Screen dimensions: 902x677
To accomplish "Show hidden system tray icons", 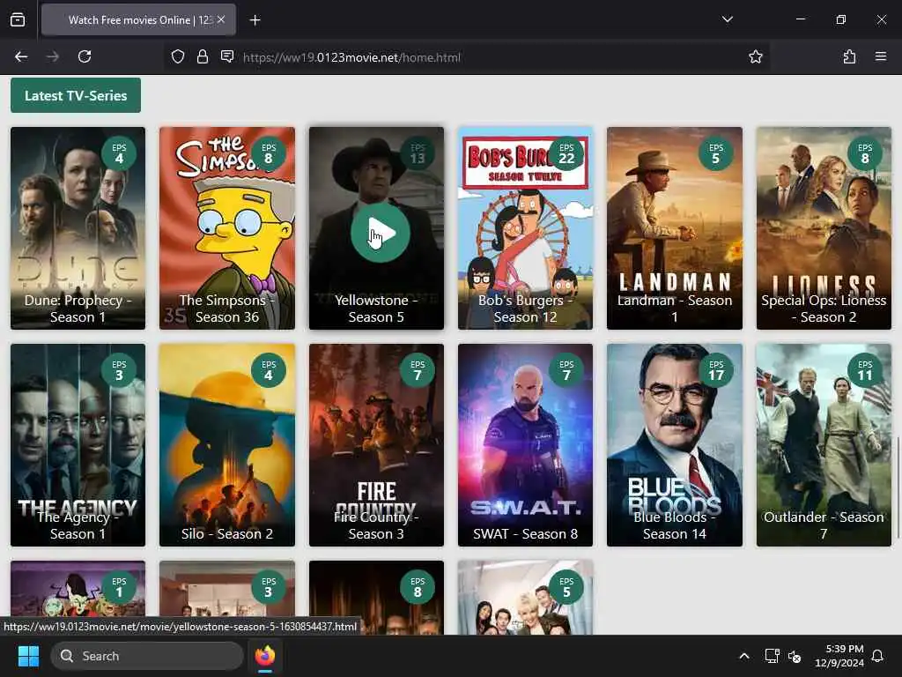I will click(743, 656).
